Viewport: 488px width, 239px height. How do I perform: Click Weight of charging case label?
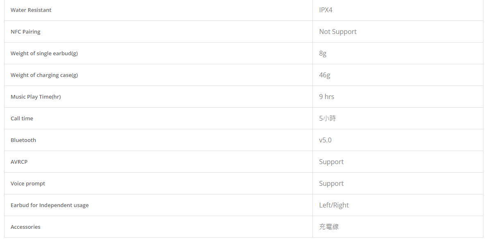coord(44,75)
